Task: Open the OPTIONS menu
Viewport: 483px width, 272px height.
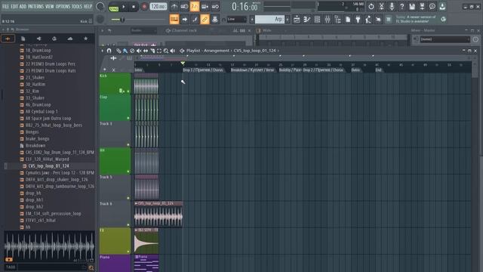Action: click(x=63, y=7)
